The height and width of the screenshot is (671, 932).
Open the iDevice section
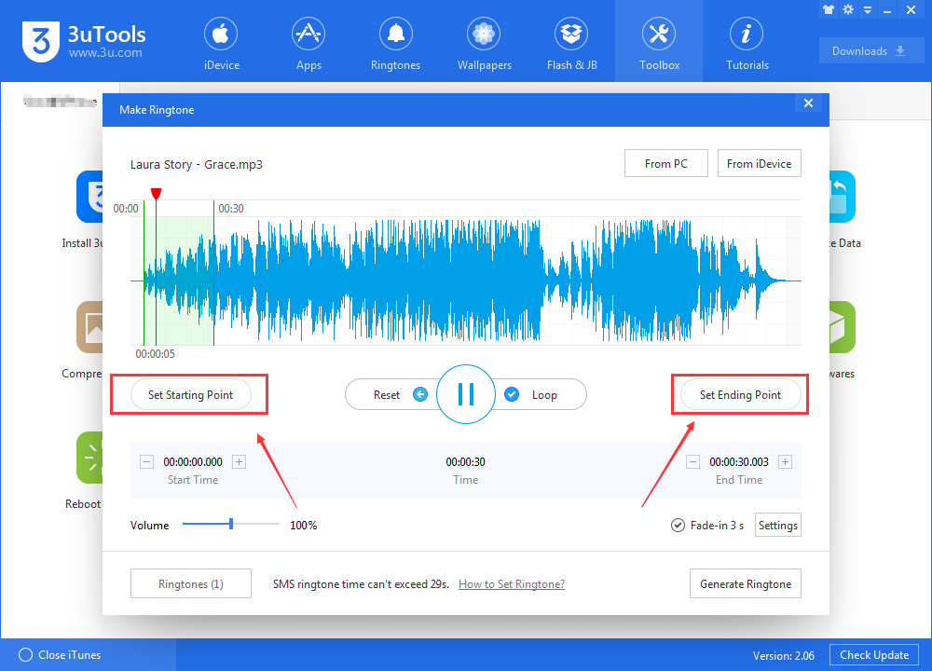click(x=221, y=44)
